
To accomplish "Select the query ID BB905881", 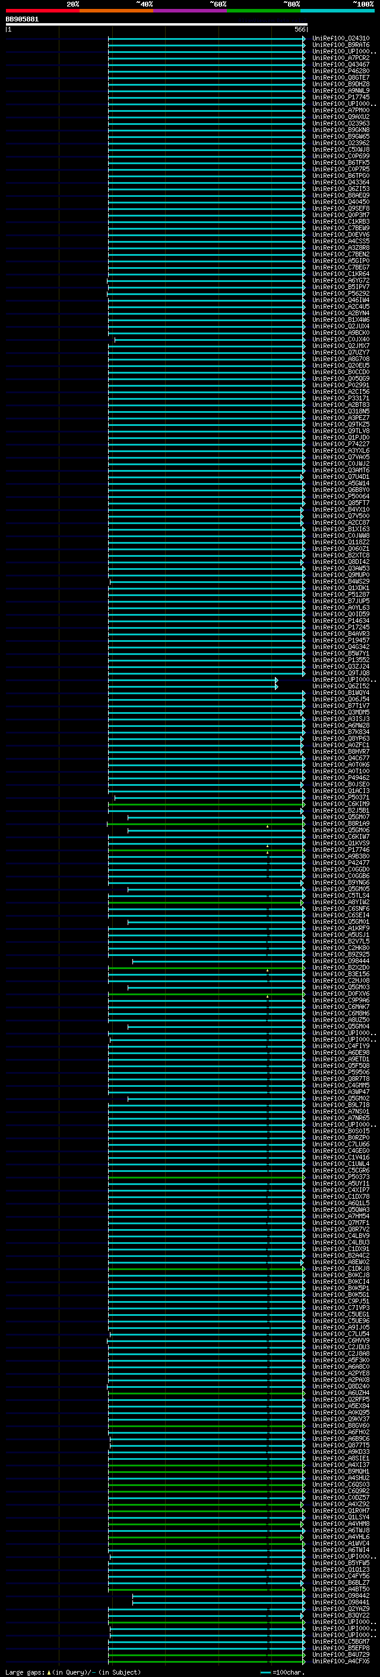I will click(x=22, y=19).
